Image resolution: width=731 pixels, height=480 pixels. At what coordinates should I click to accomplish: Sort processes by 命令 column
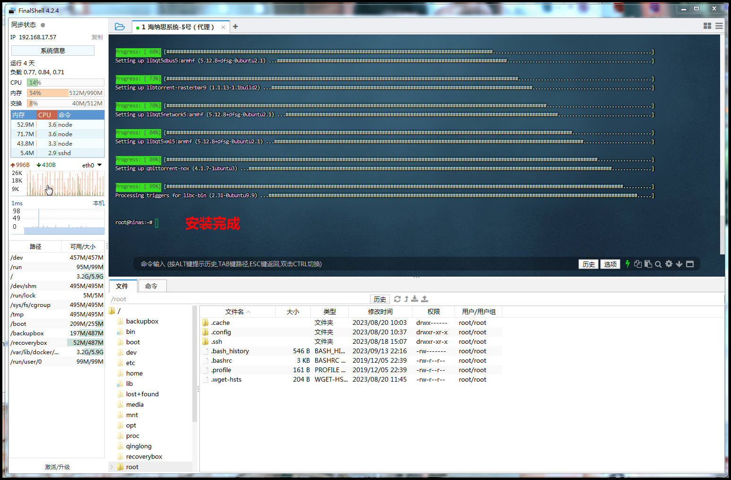pos(80,115)
